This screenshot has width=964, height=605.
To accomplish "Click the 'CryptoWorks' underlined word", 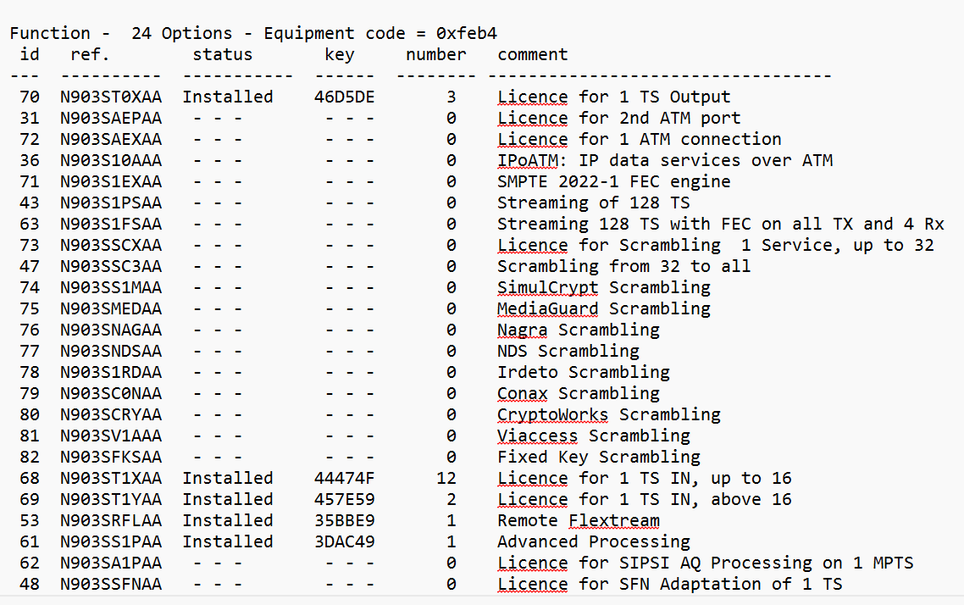I will point(552,415).
